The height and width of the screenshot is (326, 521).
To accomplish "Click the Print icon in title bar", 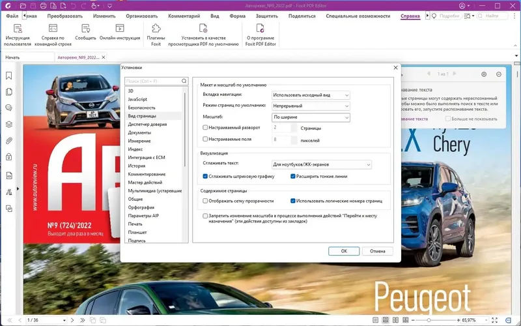I will tap(43, 6).
